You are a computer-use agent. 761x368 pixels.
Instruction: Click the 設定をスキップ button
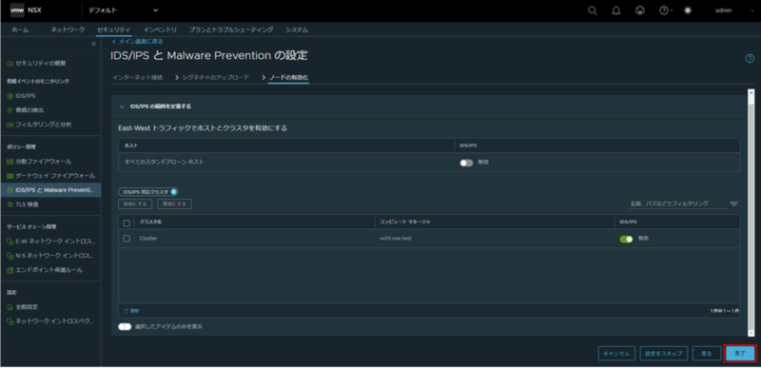pyautogui.click(x=663, y=354)
